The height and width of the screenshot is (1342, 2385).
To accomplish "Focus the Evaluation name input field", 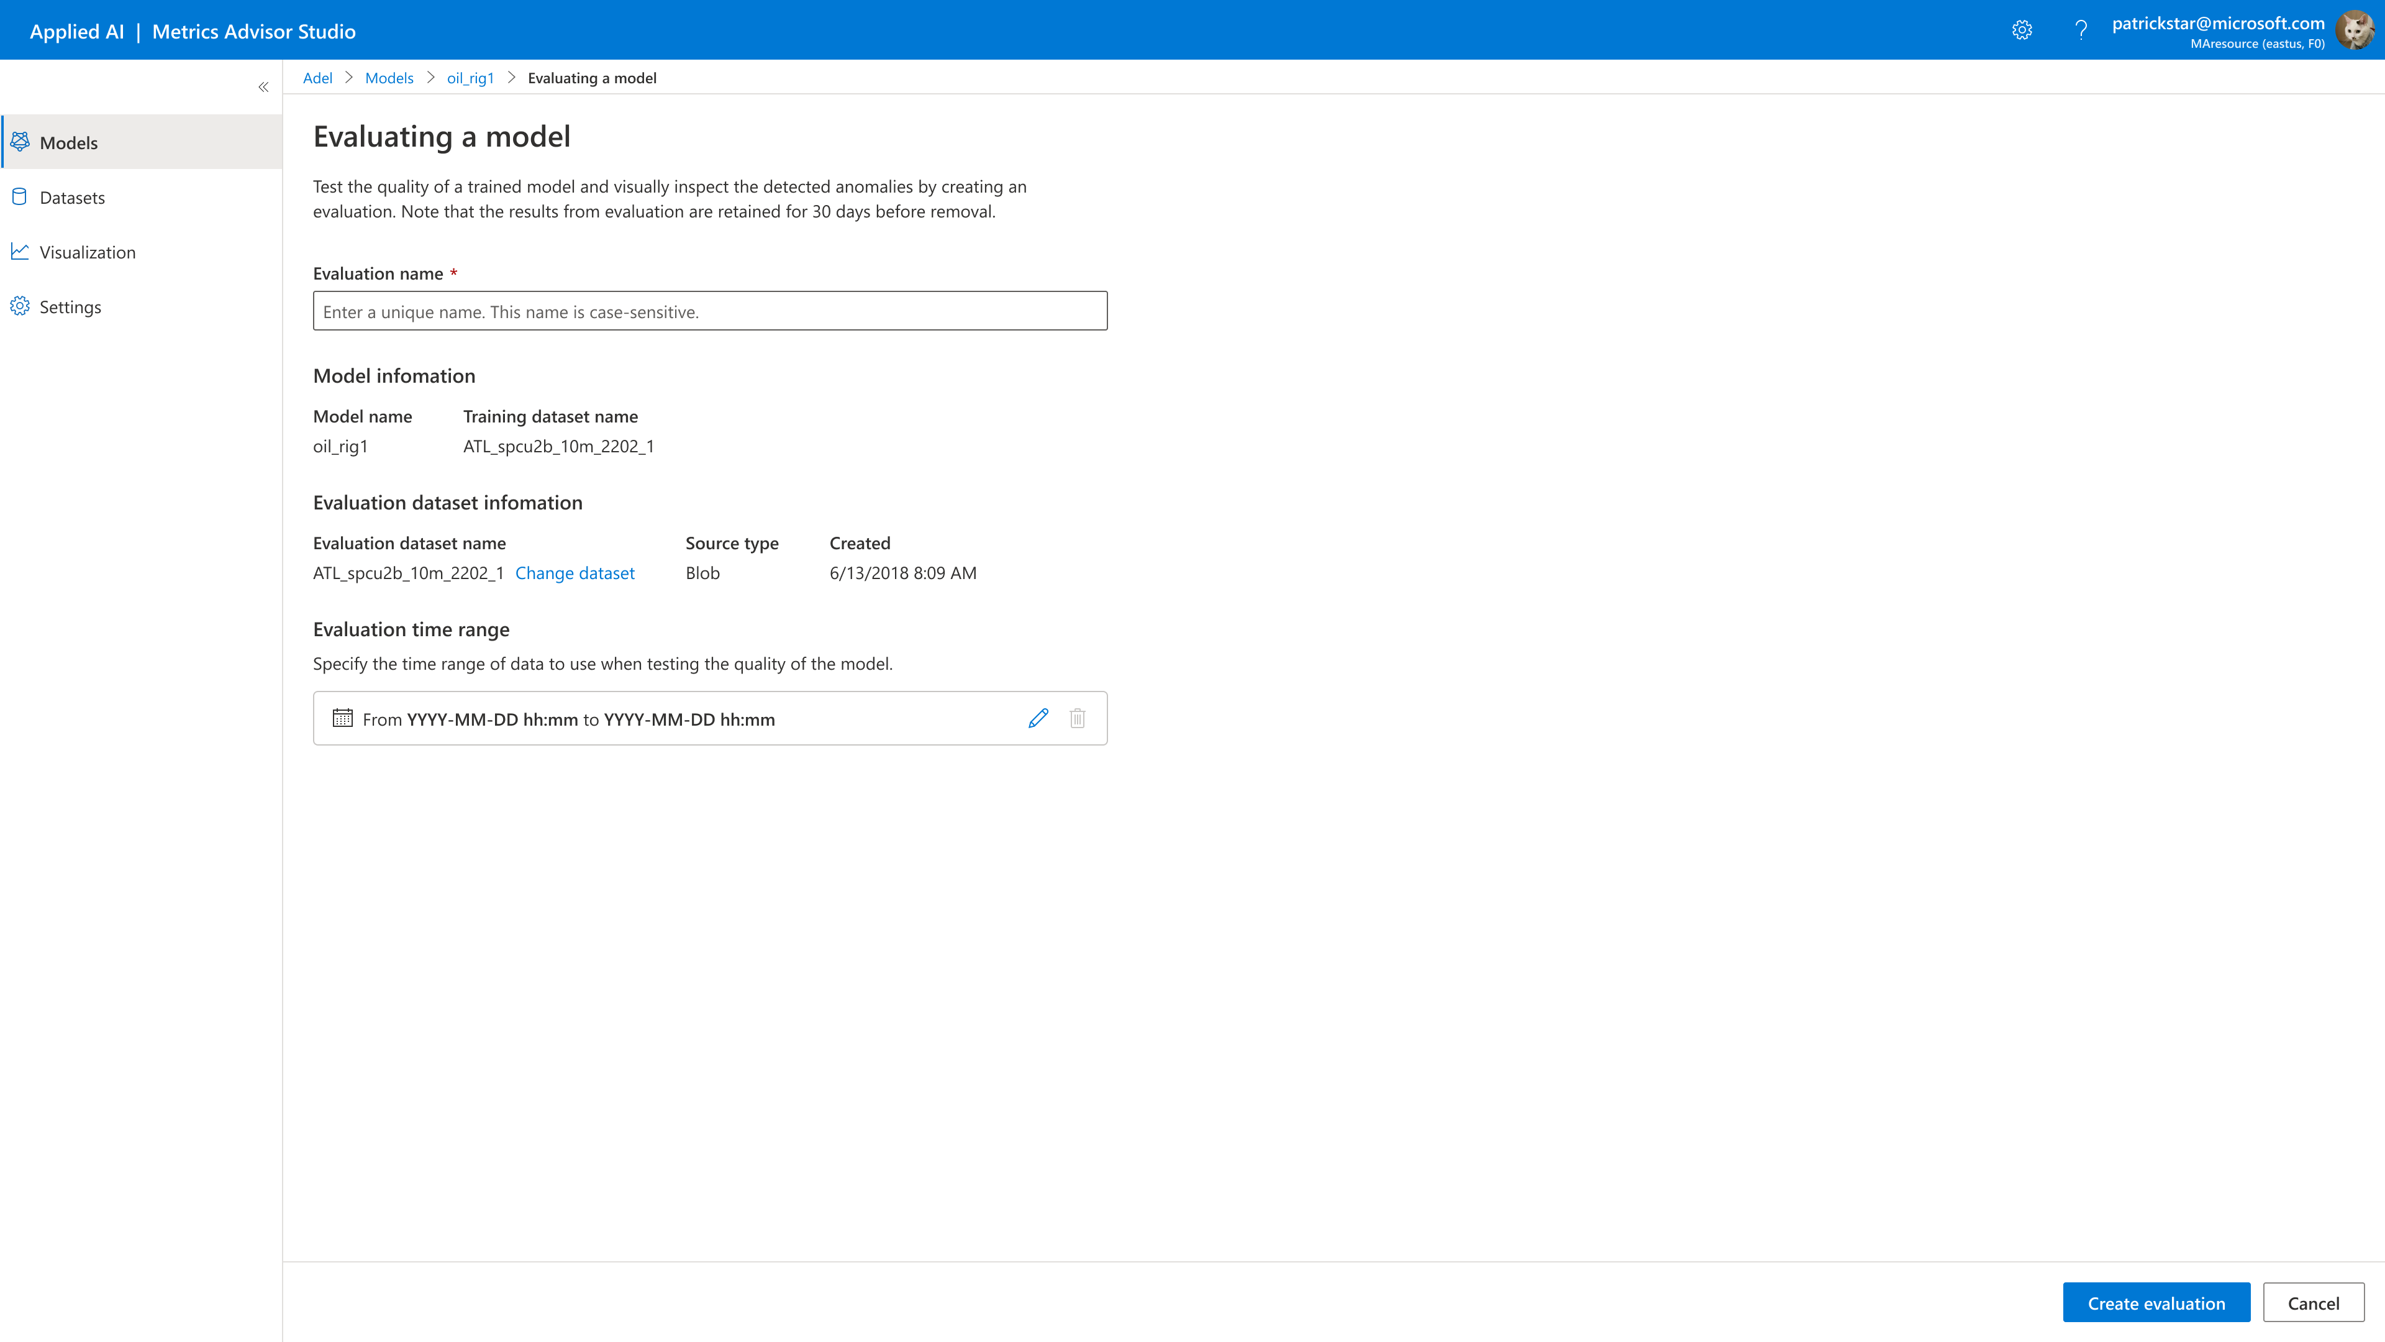I will 709,311.
